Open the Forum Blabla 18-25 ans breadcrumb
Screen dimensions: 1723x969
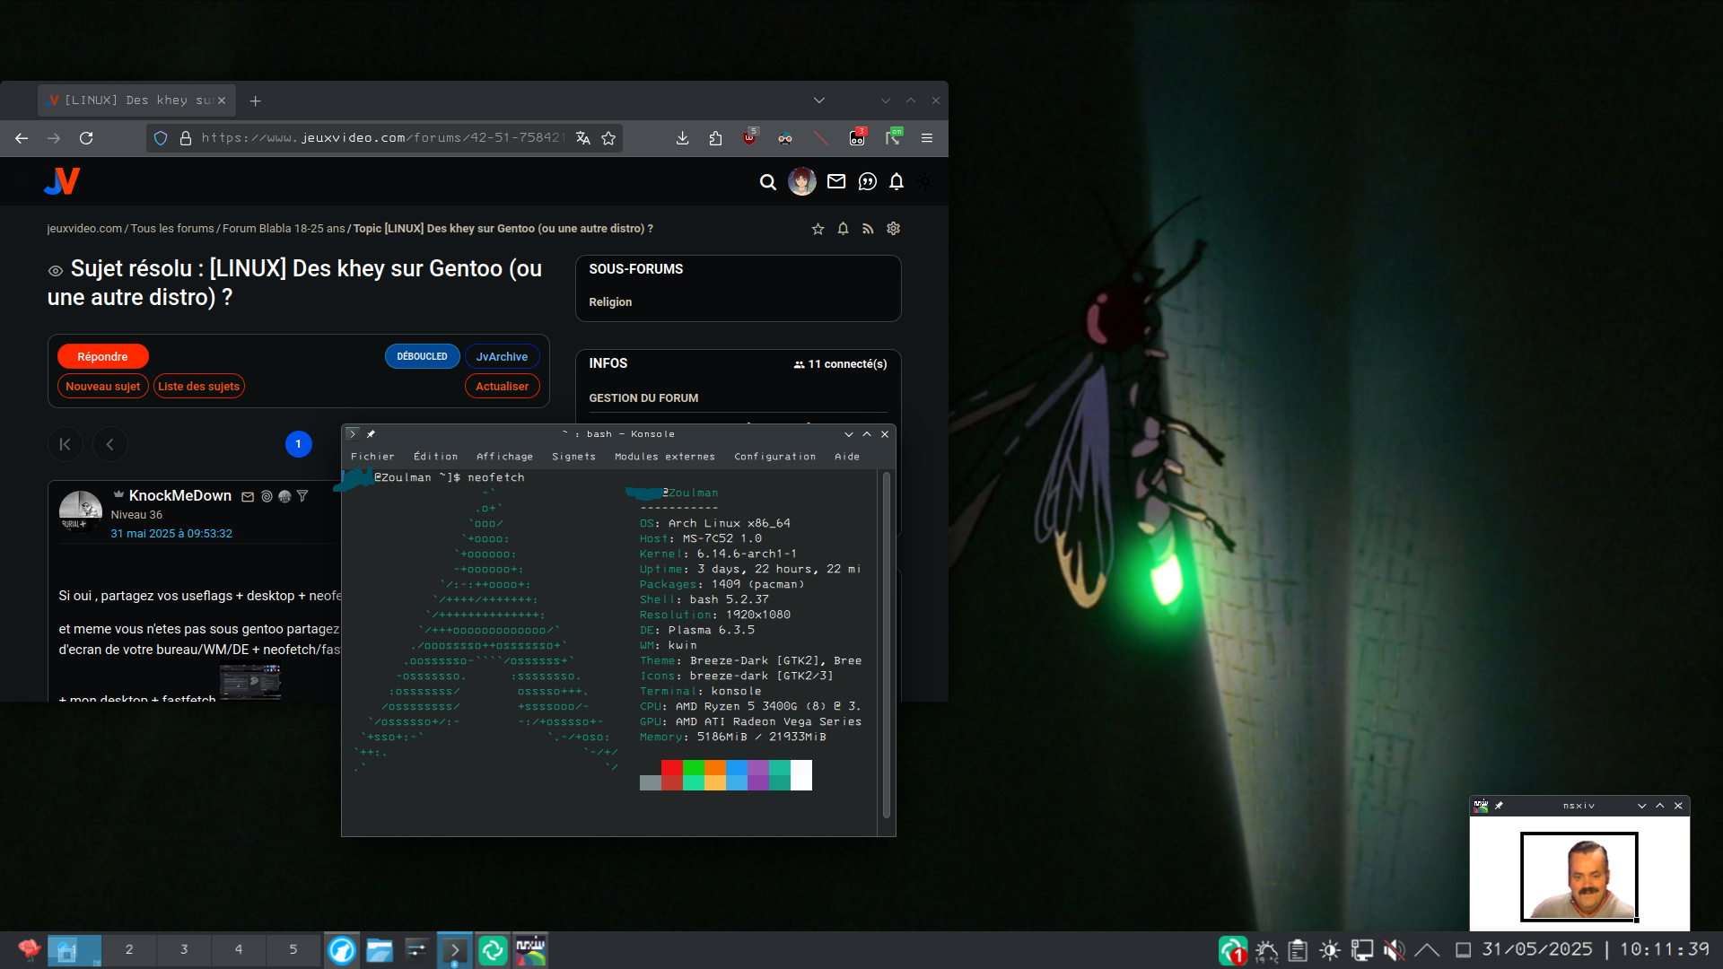[284, 229]
